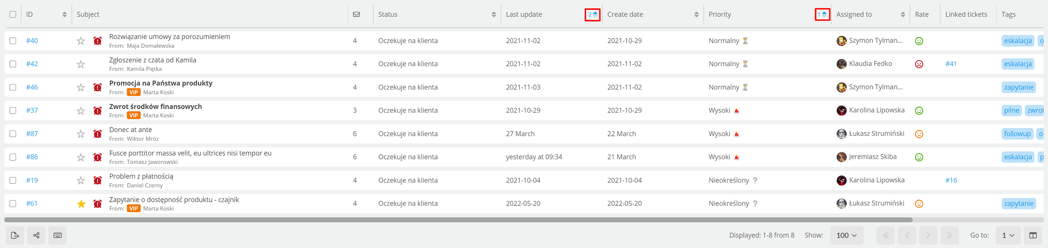
Task: Open linked ticket #41
Action: click(951, 64)
